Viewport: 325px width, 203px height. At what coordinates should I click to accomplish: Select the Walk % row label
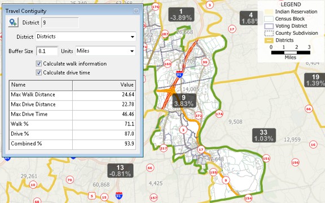(x=20, y=124)
